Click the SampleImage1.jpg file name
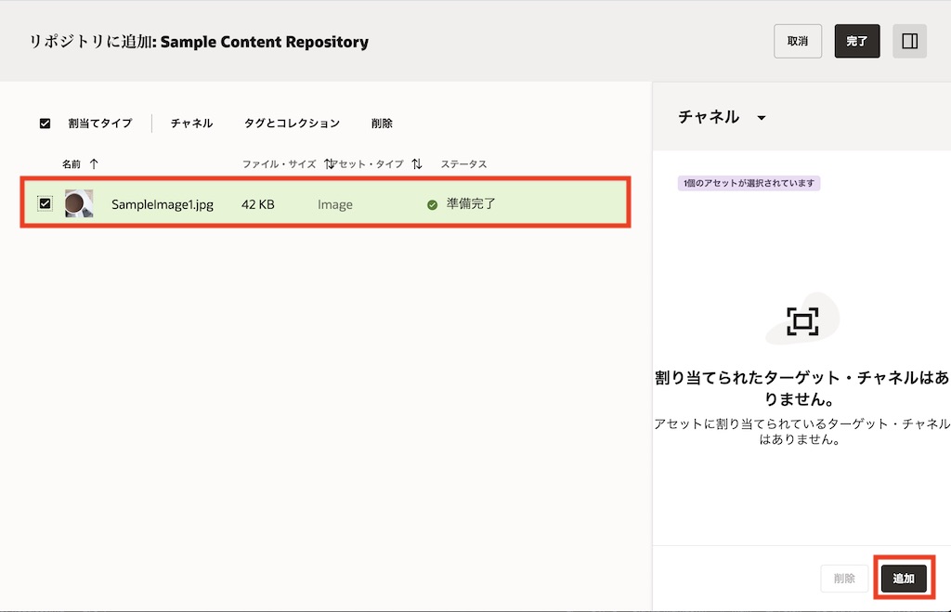Screen dimensions: 951x612 tap(163, 204)
